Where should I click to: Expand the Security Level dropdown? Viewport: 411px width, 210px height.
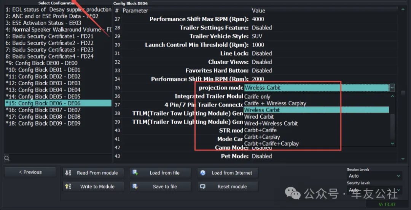pos(374,190)
